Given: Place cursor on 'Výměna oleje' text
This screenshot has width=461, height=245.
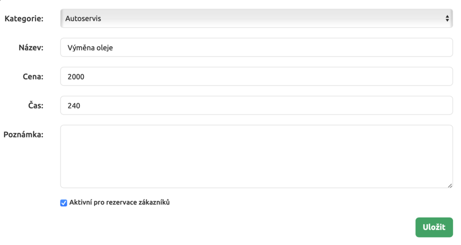Looking at the screenshot, I should 90,47.
